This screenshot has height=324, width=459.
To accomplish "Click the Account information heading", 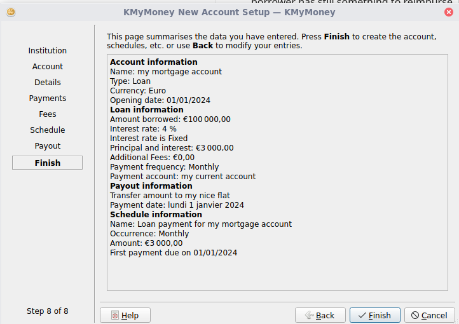I will coord(153,62).
